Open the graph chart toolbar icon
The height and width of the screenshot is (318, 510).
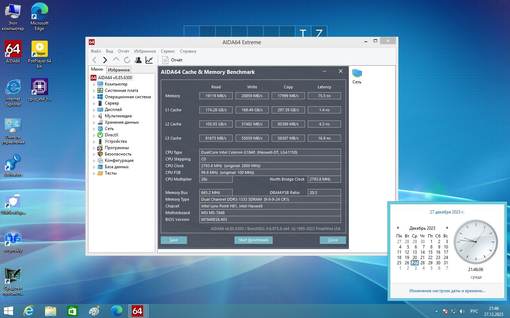click(x=149, y=60)
